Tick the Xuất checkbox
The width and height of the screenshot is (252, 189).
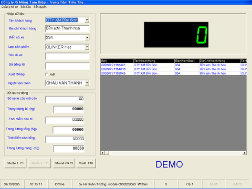point(47,75)
